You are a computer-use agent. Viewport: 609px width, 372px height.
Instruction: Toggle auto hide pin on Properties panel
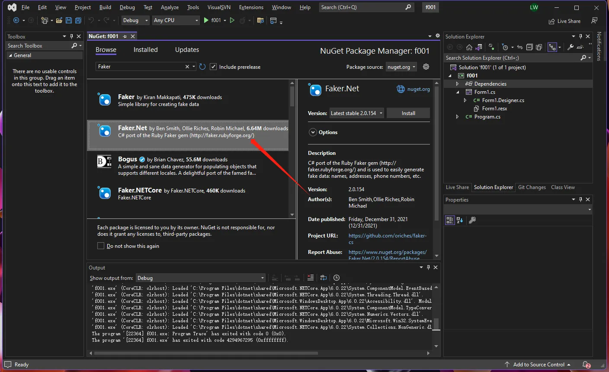[x=580, y=199]
